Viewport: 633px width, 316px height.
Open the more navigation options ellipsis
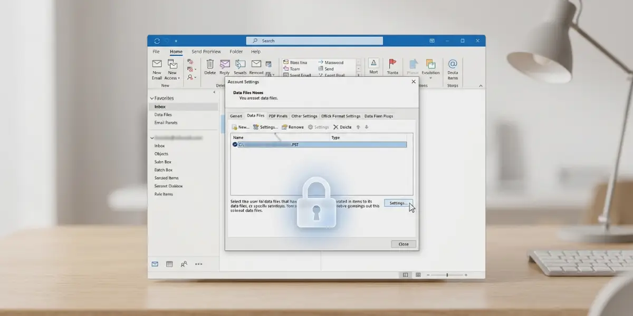(198, 264)
